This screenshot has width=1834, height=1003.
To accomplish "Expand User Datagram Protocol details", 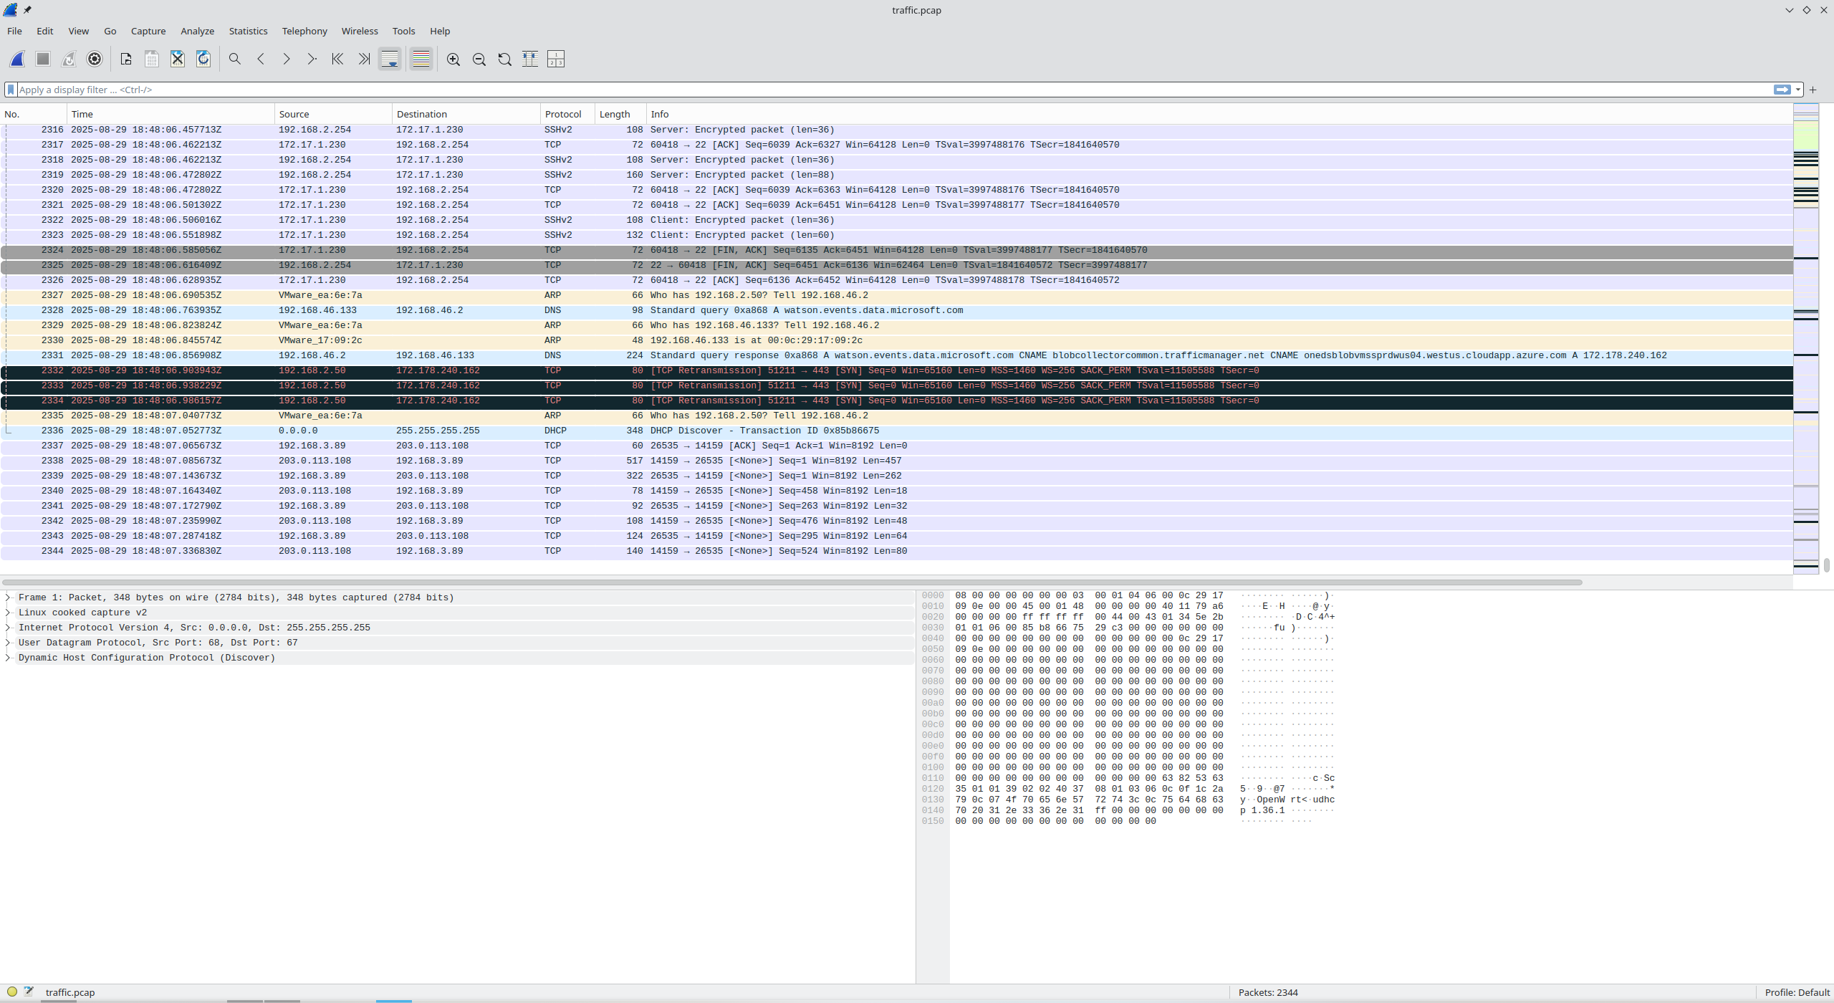I will point(8,643).
